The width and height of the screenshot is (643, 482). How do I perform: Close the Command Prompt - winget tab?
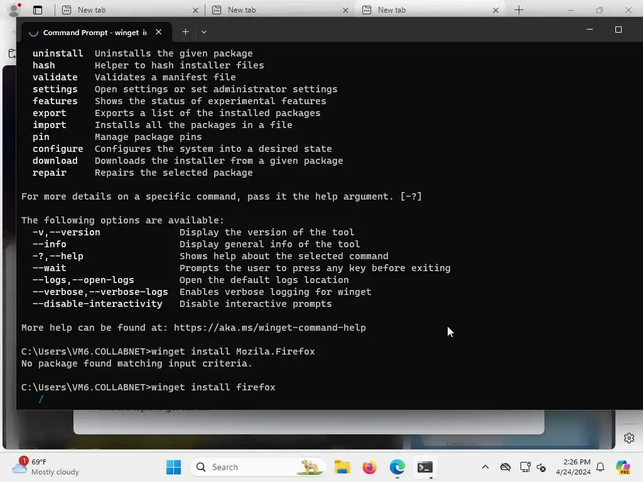[x=159, y=32]
